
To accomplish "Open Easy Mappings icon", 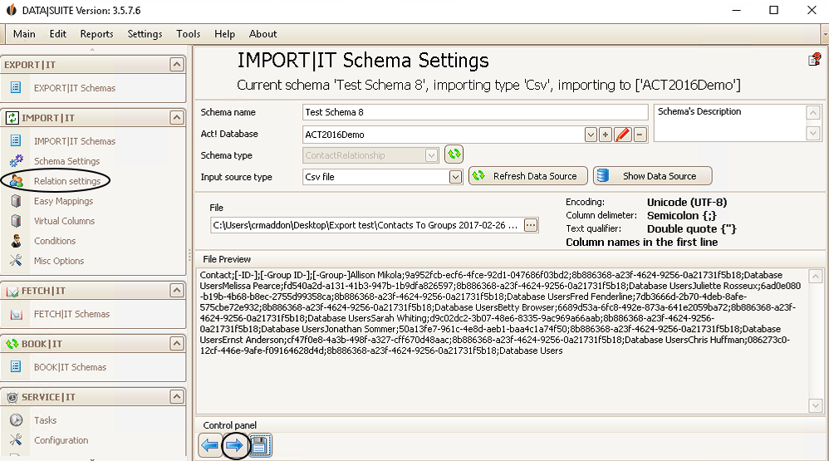I will 17,201.
